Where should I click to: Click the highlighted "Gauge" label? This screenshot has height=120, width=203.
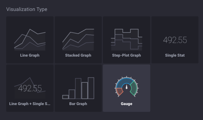pos(127,104)
